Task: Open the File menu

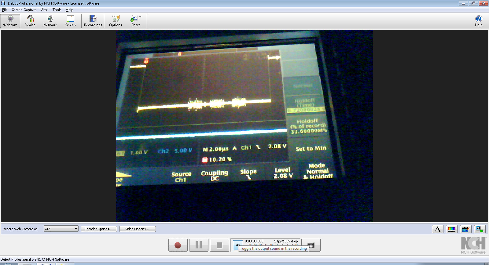Action: pos(5,10)
